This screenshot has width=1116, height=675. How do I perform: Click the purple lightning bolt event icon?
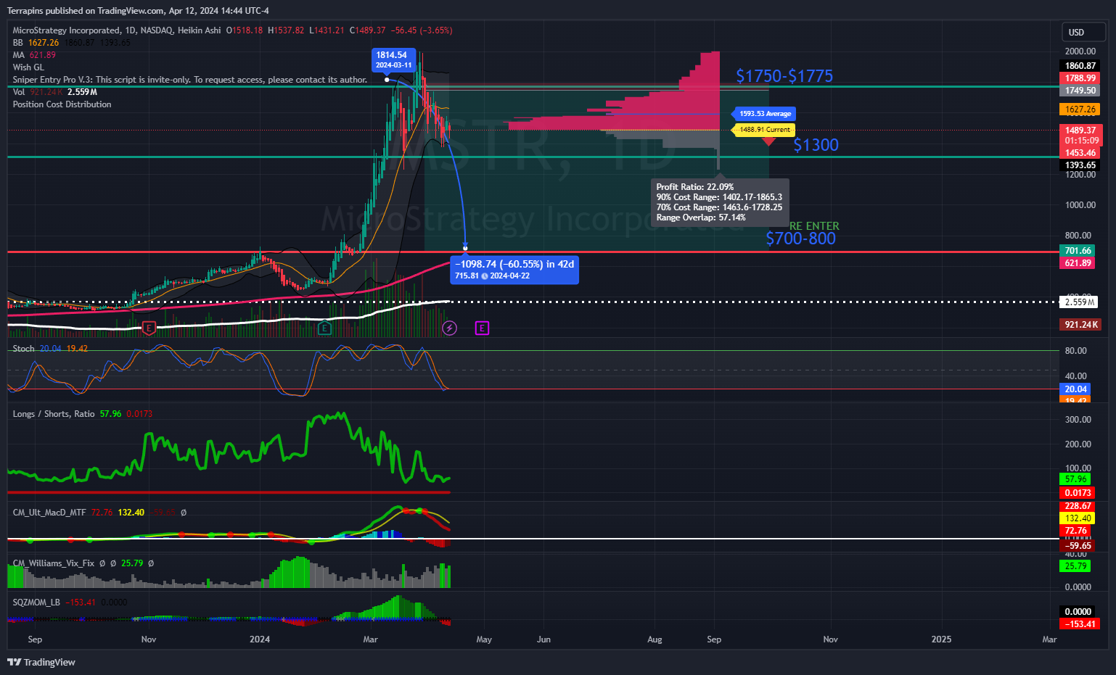pos(450,328)
